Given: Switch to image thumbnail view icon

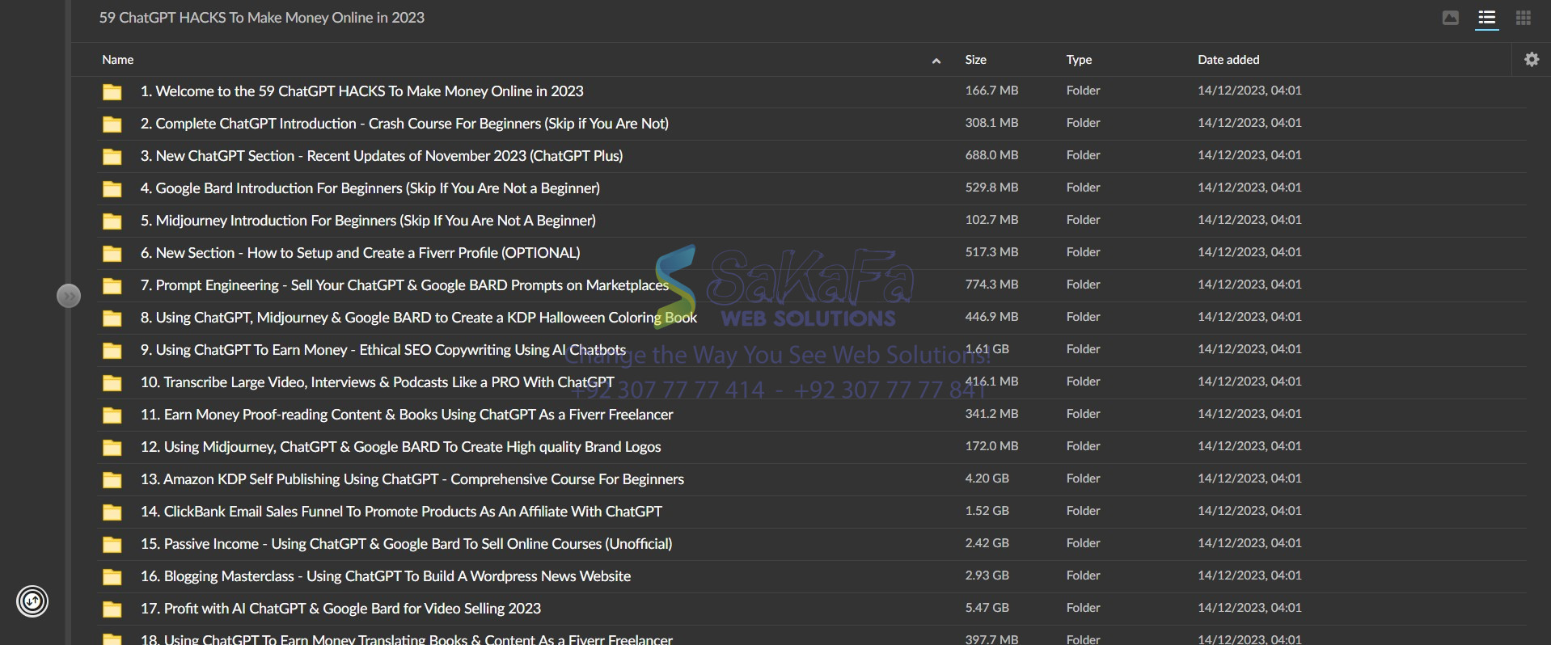Looking at the screenshot, I should click(x=1451, y=18).
